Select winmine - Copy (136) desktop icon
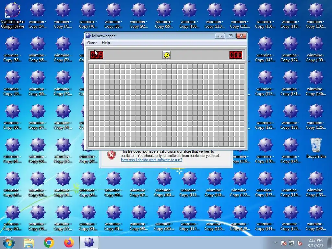The width and height of the screenshot is (332, 249). point(265,16)
